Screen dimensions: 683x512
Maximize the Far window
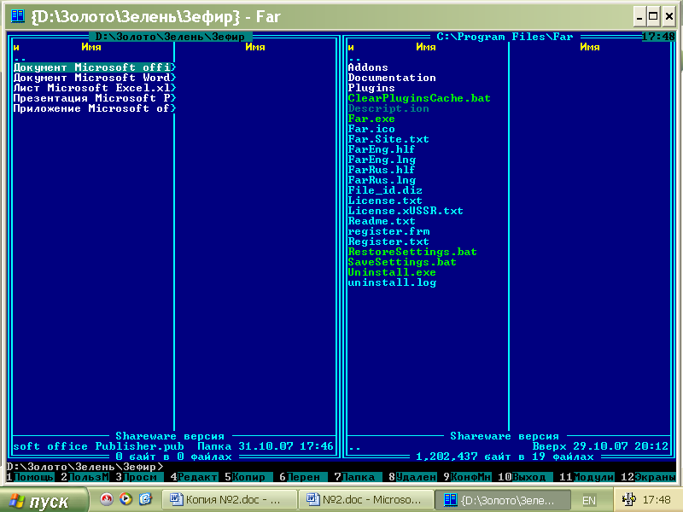(x=653, y=17)
